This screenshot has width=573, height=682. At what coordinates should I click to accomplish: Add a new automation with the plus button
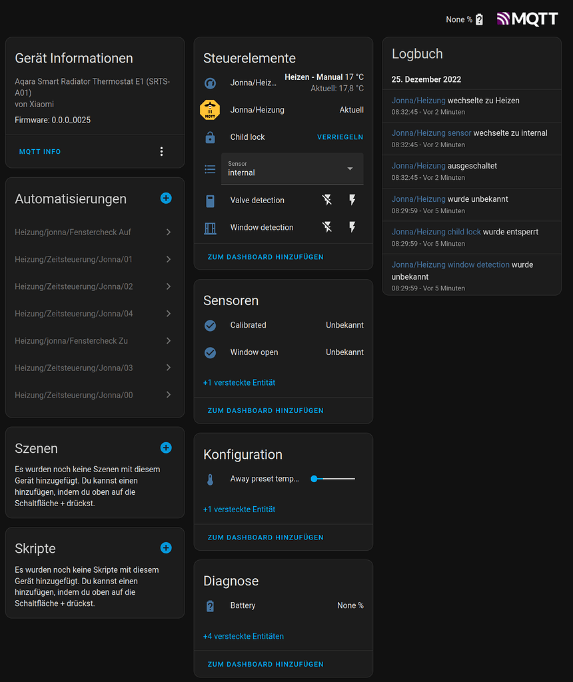(165, 198)
